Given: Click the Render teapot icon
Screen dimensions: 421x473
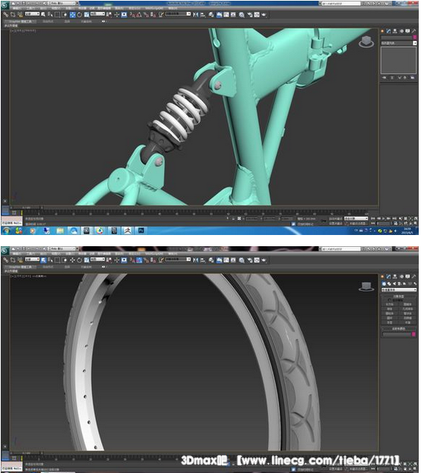Looking at the screenshot, I should [264, 14].
